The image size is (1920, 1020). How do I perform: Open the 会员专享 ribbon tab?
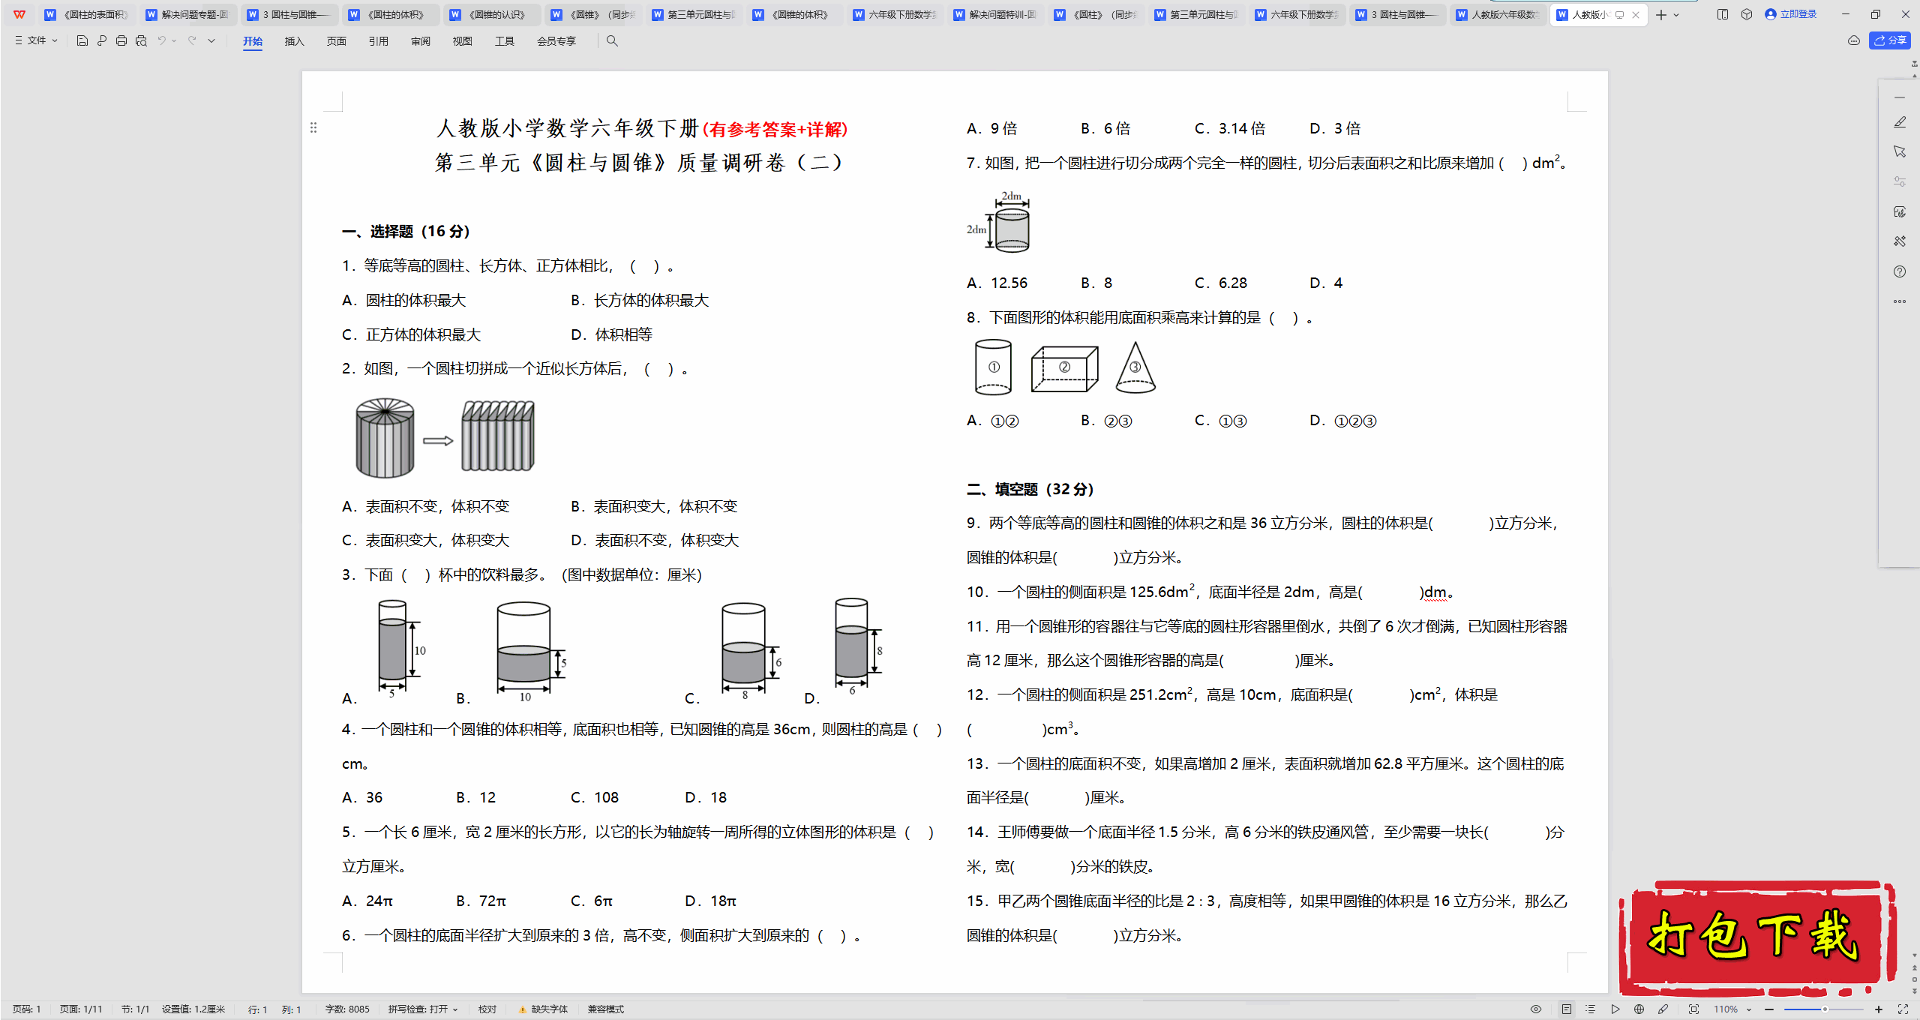point(556,41)
